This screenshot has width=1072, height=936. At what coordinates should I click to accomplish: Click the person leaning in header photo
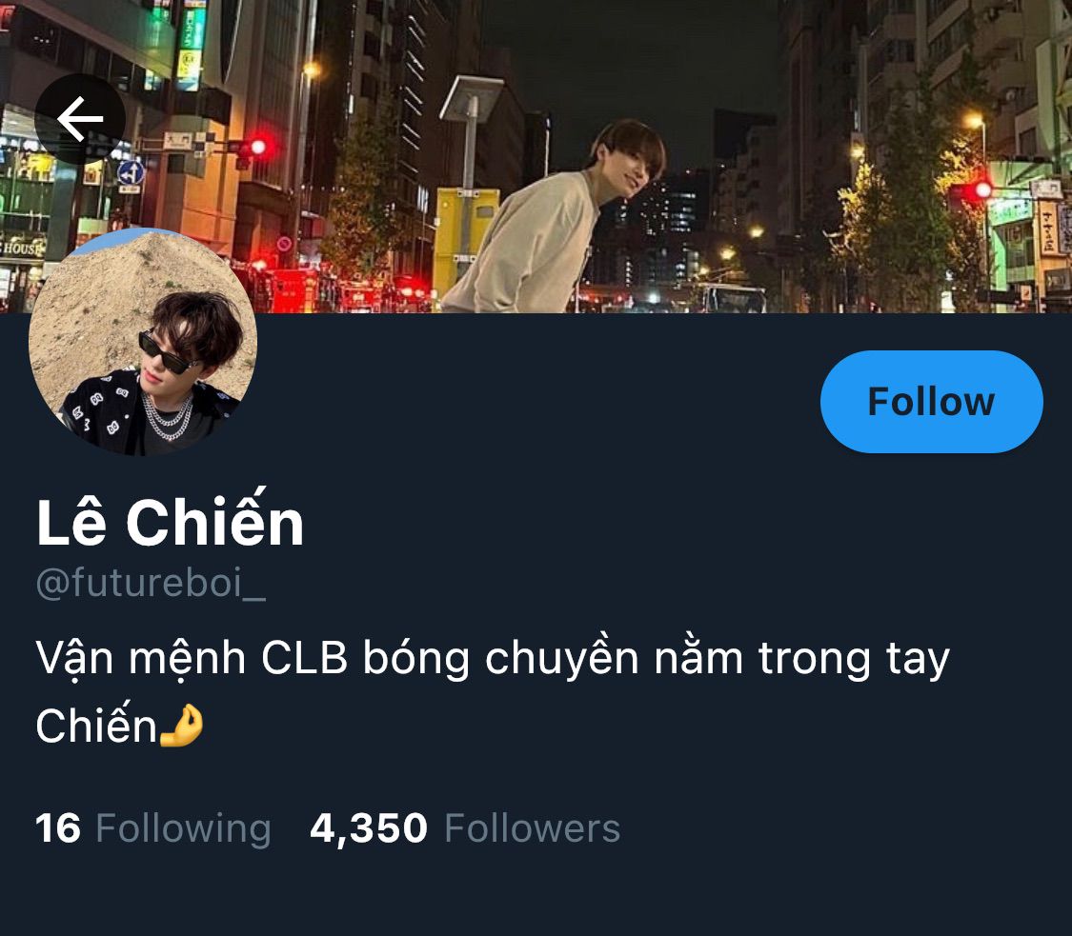coord(554,217)
